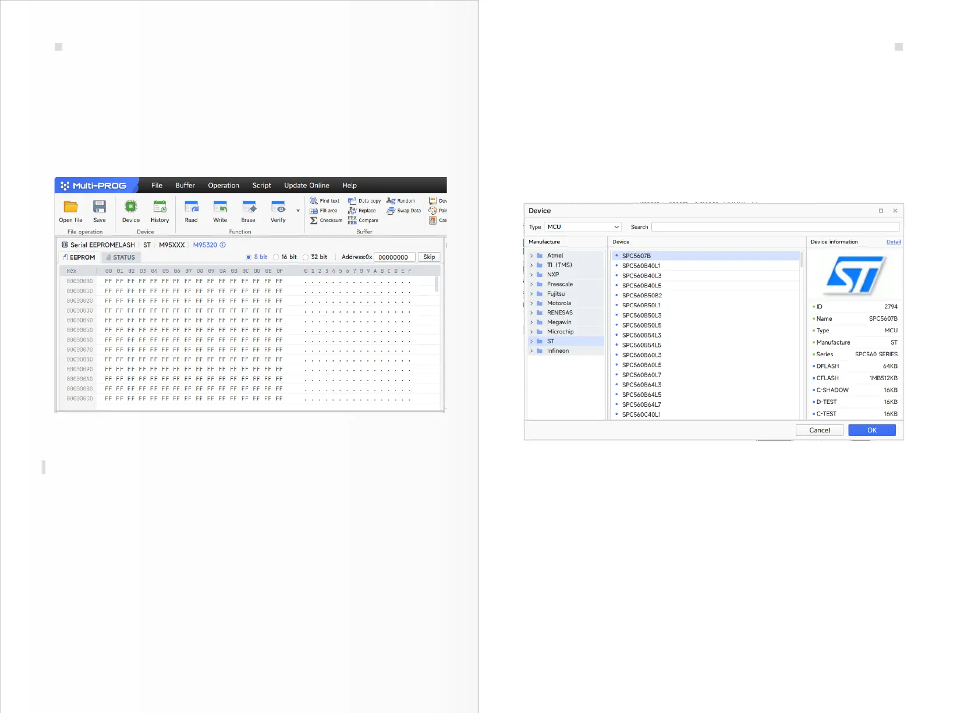
Task: Expand the Fujitsu manufacturer folder
Action: tap(531, 294)
